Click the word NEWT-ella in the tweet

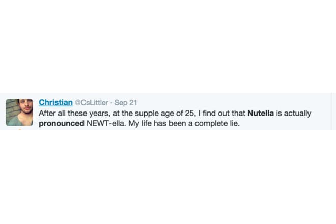click(106, 124)
